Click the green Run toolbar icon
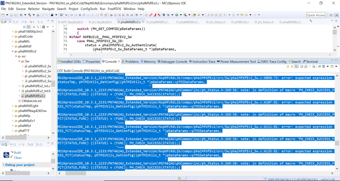 [x=177, y=15]
